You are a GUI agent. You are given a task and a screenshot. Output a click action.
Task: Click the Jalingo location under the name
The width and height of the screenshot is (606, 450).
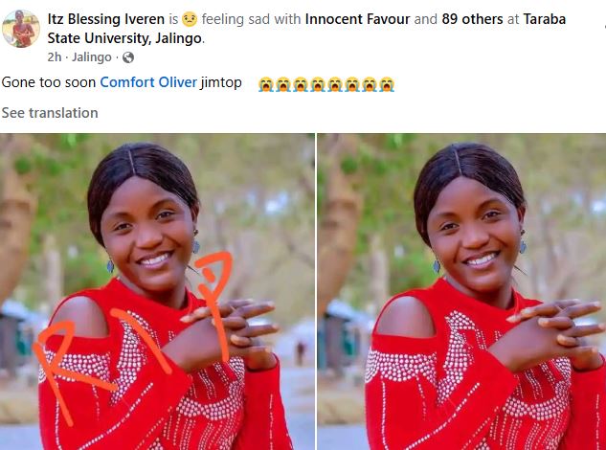click(92, 57)
